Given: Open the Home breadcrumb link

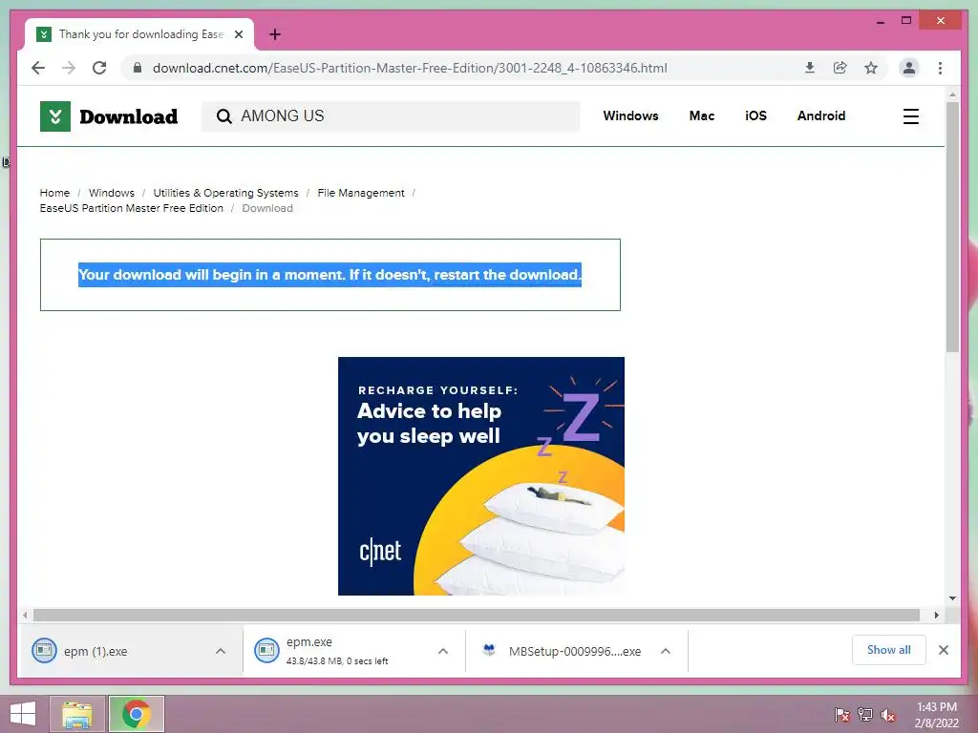Looking at the screenshot, I should [54, 193].
